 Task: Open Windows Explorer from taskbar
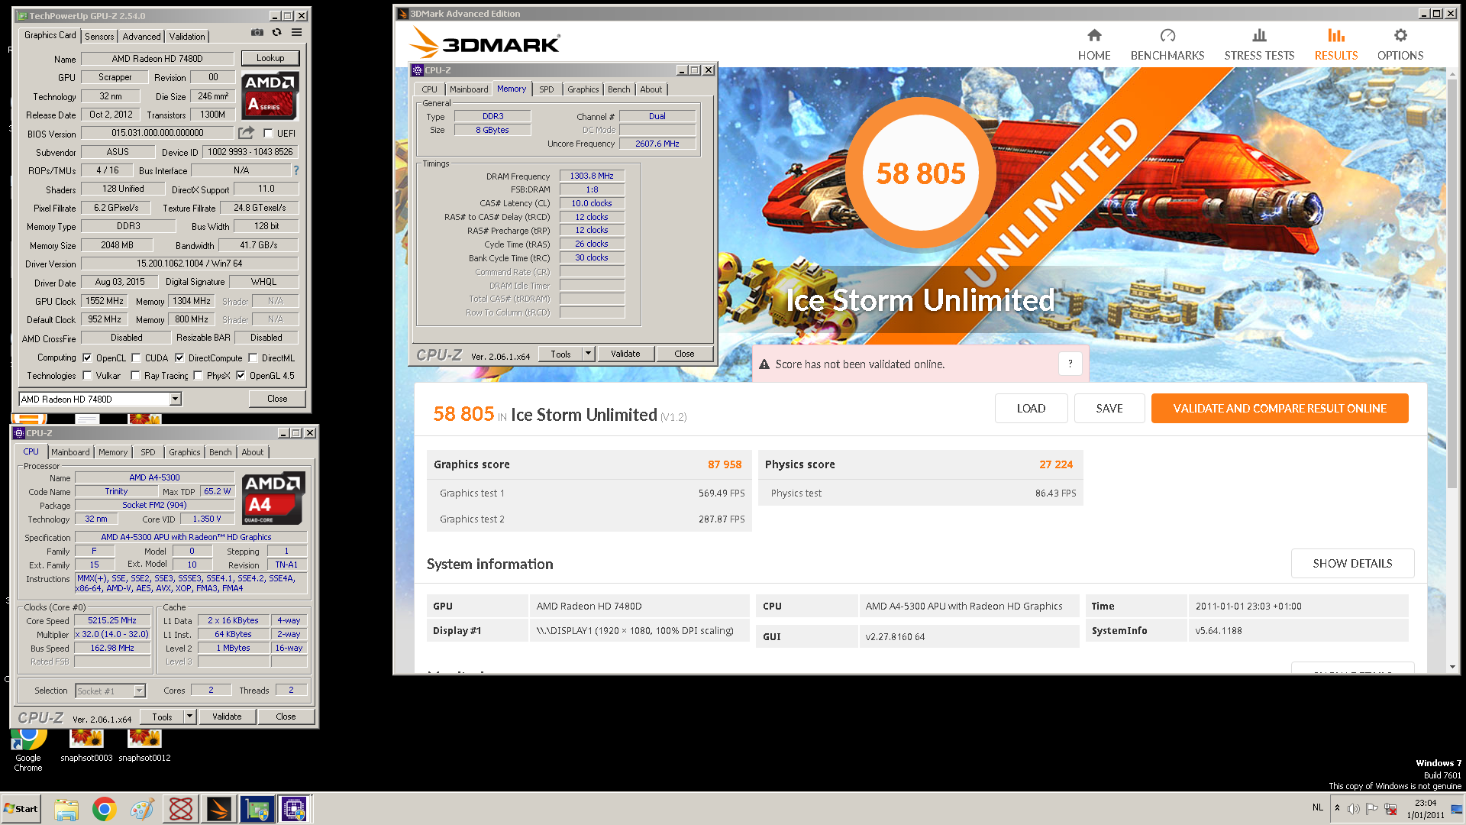[66, 809]
